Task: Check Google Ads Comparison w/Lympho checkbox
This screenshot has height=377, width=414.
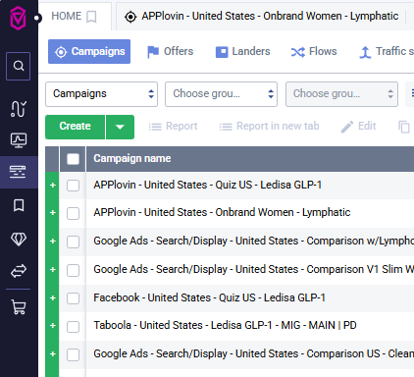Action: [x=73, y=242]
